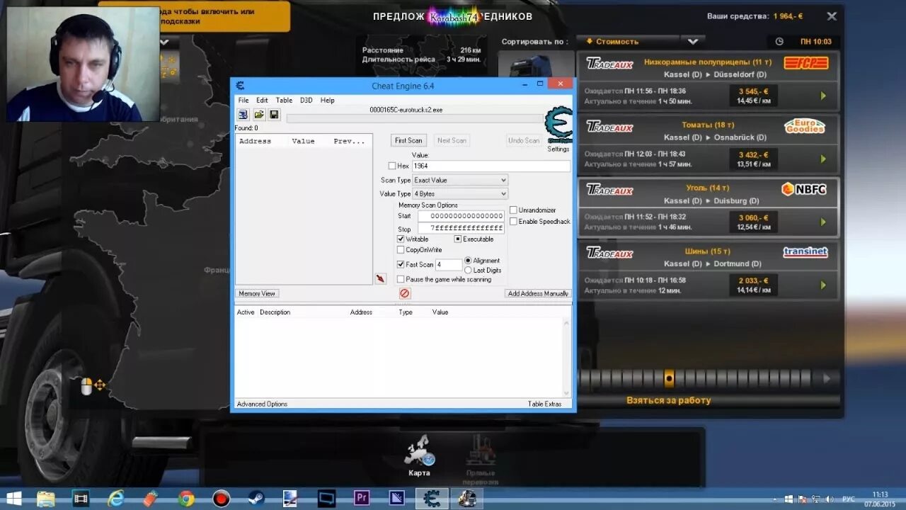The width and height of the screenshot is (906, 510).
Task: Select the Alignment radio button
Action: (468, 261)
